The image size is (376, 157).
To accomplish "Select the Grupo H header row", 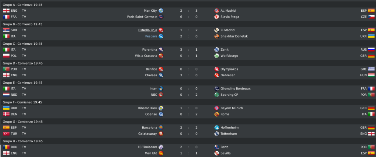I will click(188, 141).
